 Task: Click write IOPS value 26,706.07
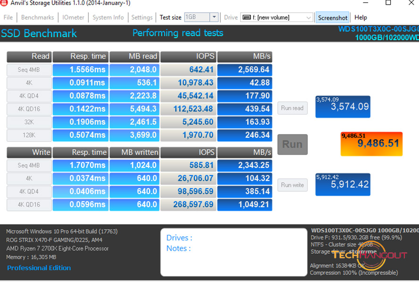pos(188,178)
